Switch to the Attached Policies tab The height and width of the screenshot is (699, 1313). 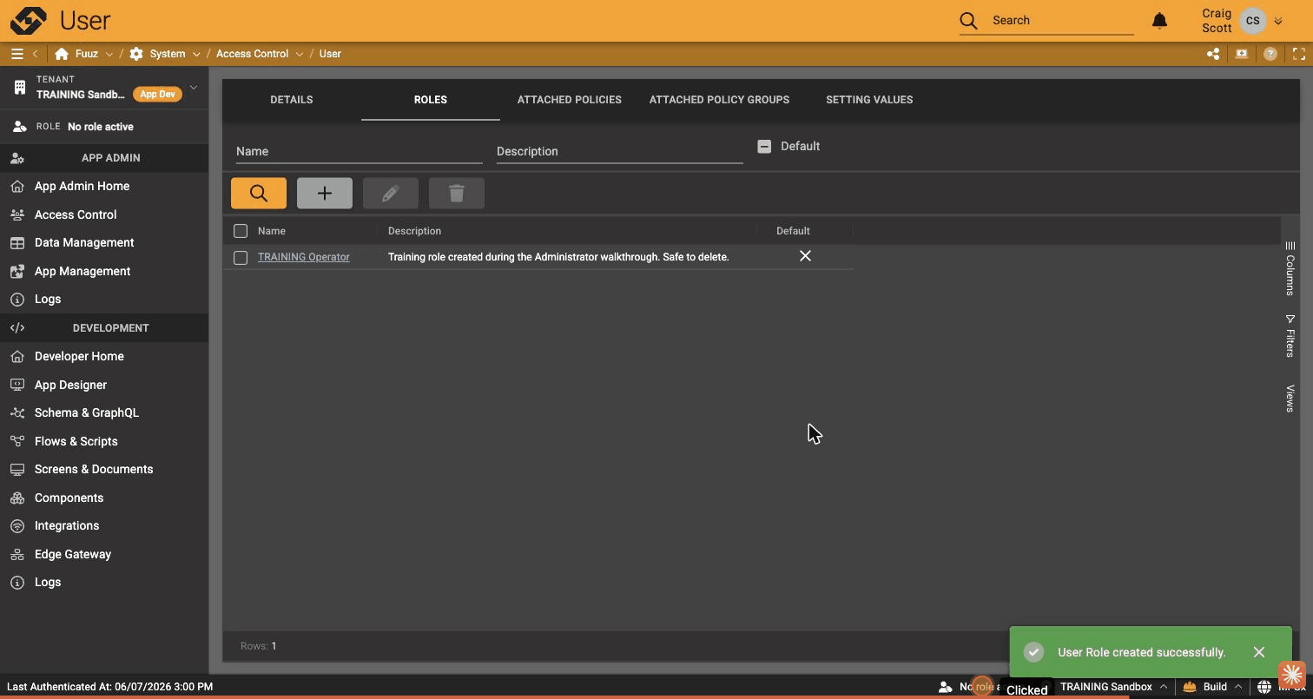coord(570,100)
